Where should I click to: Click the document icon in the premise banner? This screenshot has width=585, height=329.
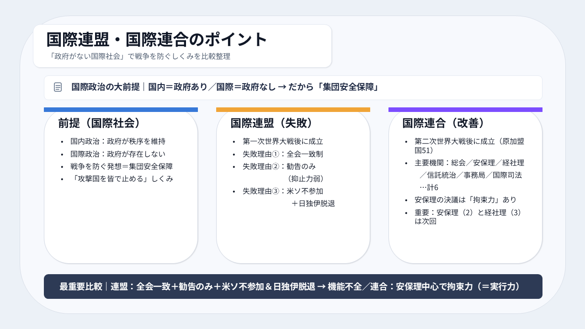tap(58, 87)
